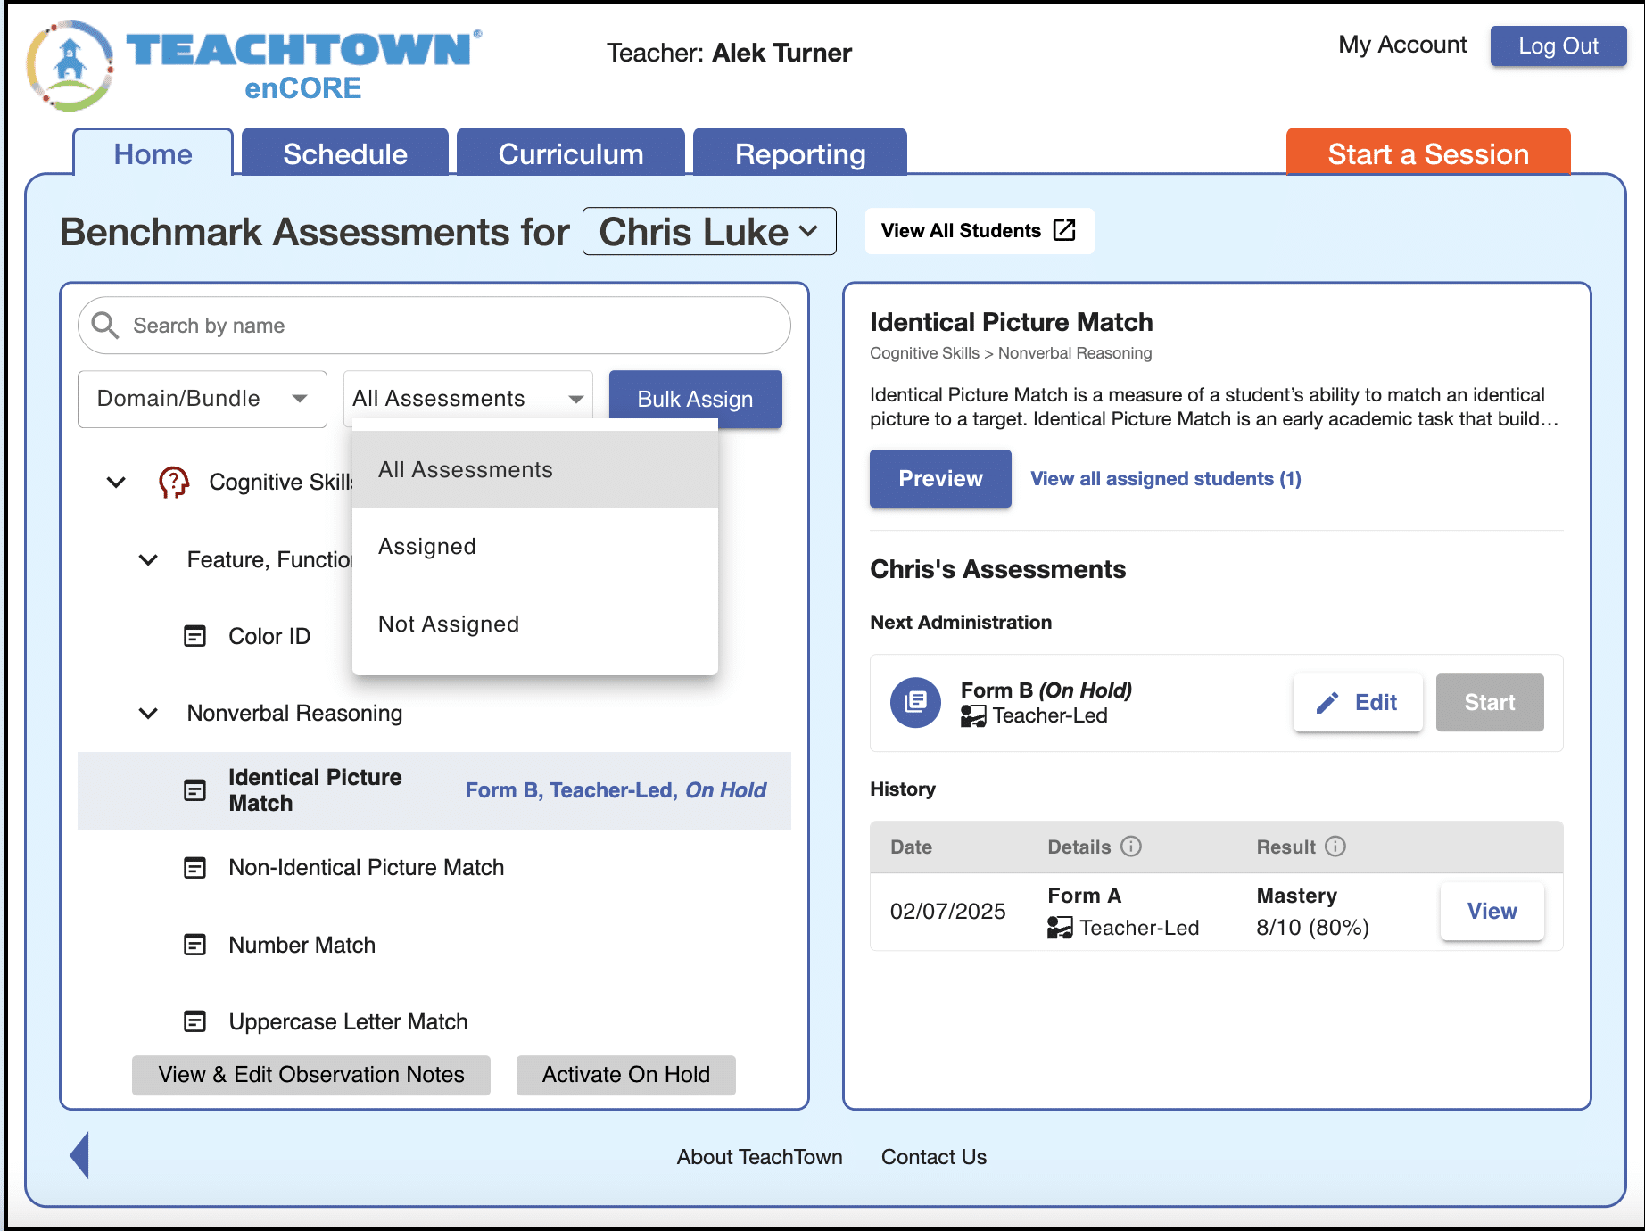Click the Teacher-Led icon under Form B
Screen dimensions: 1645x1231
click(971, 715)
